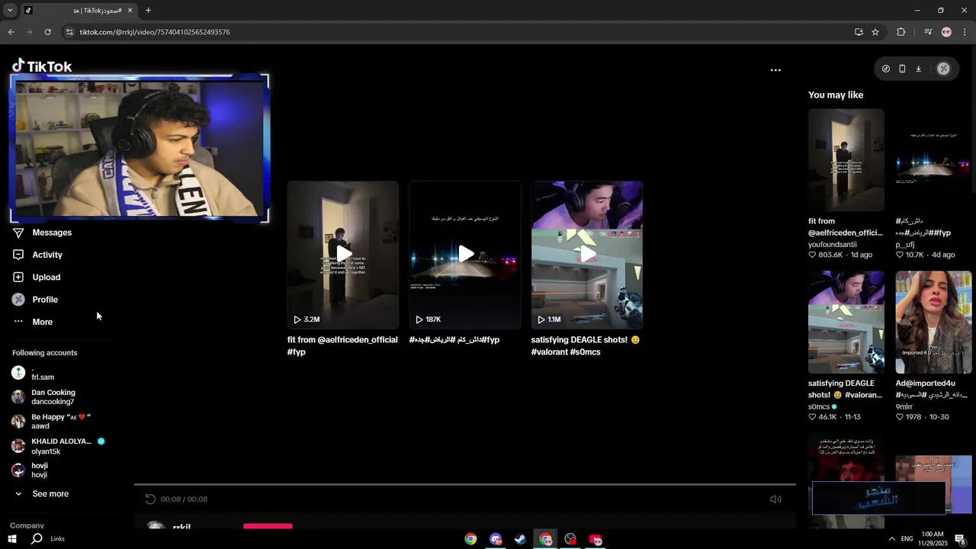Play the 1.1M DEAGLE shots video
976x549 pixels.
587,255
